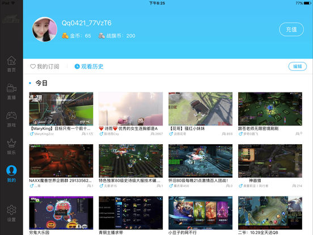The width and height of the screenshot is (313, 235).
Task: Open the 小豆子的网不行 thumbnail
Action: click(x=200, y=213)
